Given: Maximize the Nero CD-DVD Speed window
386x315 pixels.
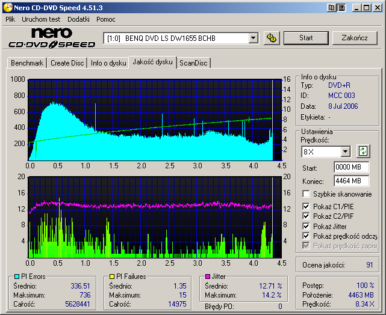Looking at the screenshot, I should pyautogui.click(x=366, y=8).
